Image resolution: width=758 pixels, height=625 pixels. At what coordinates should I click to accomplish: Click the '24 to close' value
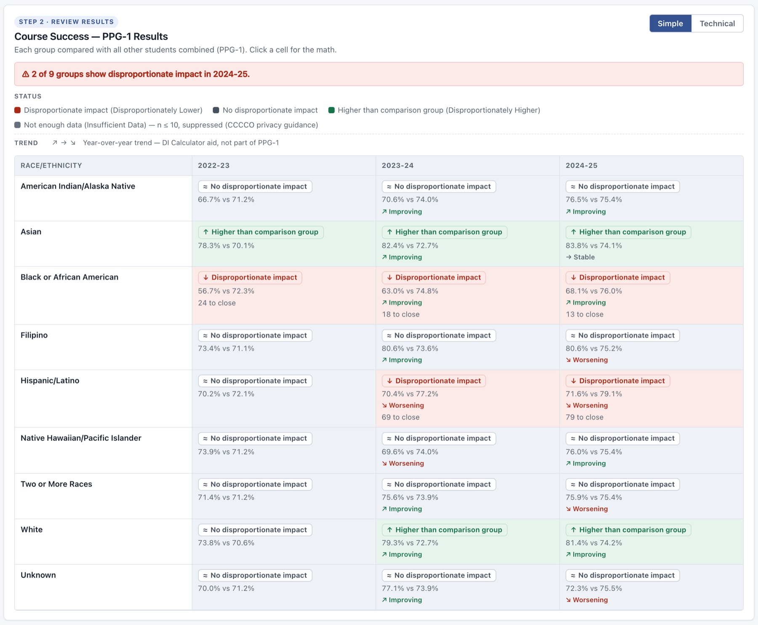[217, 303]
